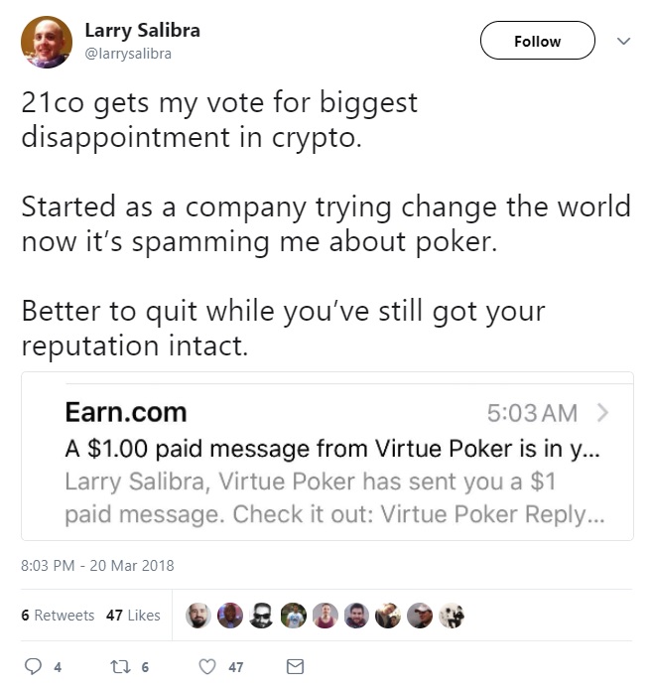Expand tweet options chevron menu
The width and height of the screenshot is (651, 689).
click(x=623, y=41)
